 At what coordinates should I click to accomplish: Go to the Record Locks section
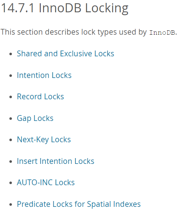40,96
